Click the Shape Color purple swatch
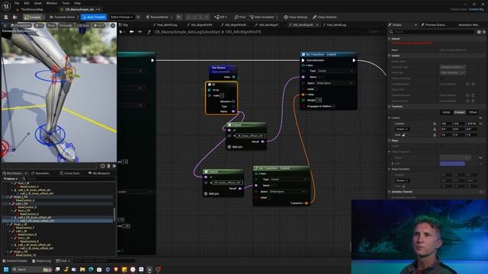The image size is (488, 274). click(452, 164)
